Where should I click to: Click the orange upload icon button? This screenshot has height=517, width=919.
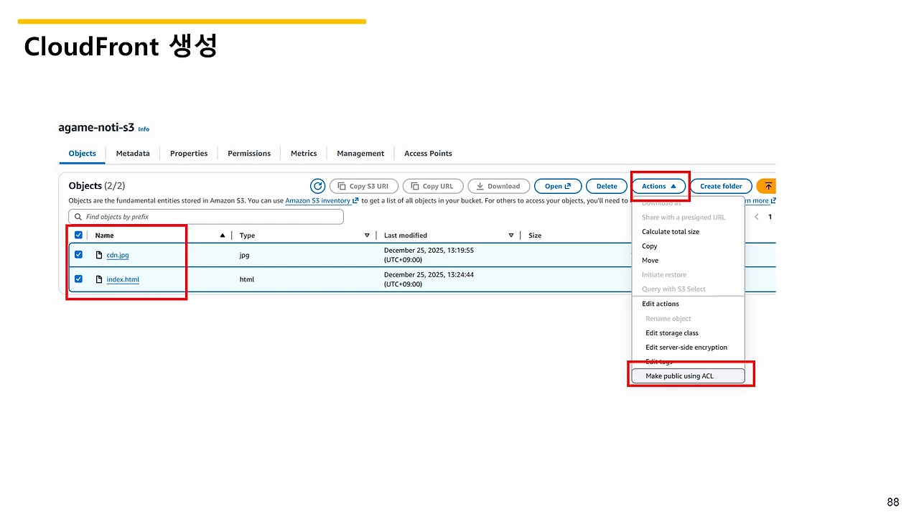tap(767, 186)
